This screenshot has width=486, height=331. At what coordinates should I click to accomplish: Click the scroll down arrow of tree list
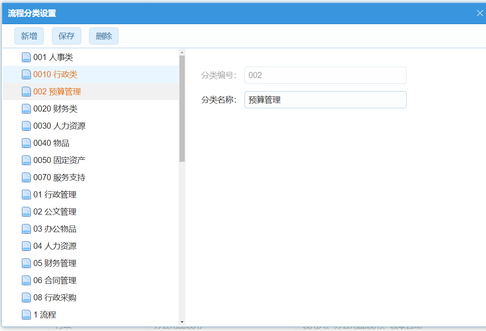182,322
